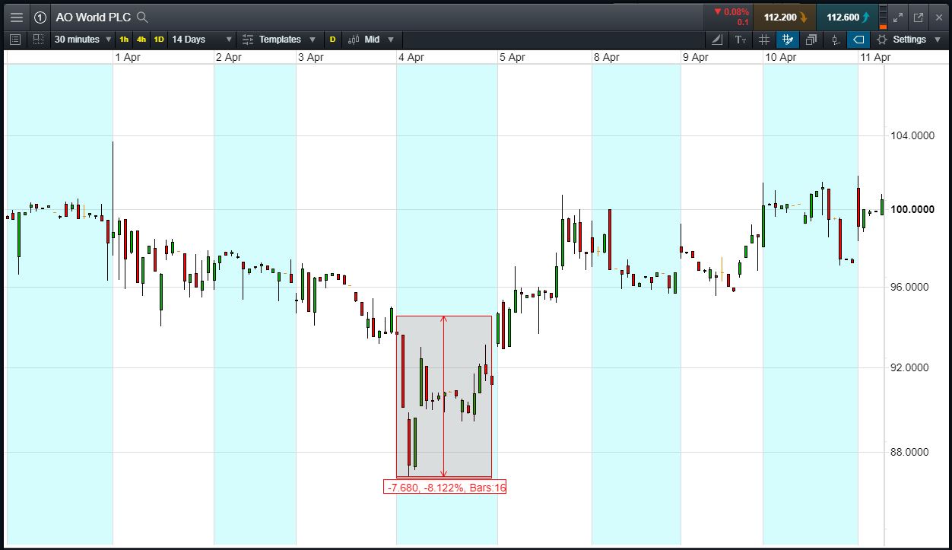Expand chart to full screen

tap(899, 17)
